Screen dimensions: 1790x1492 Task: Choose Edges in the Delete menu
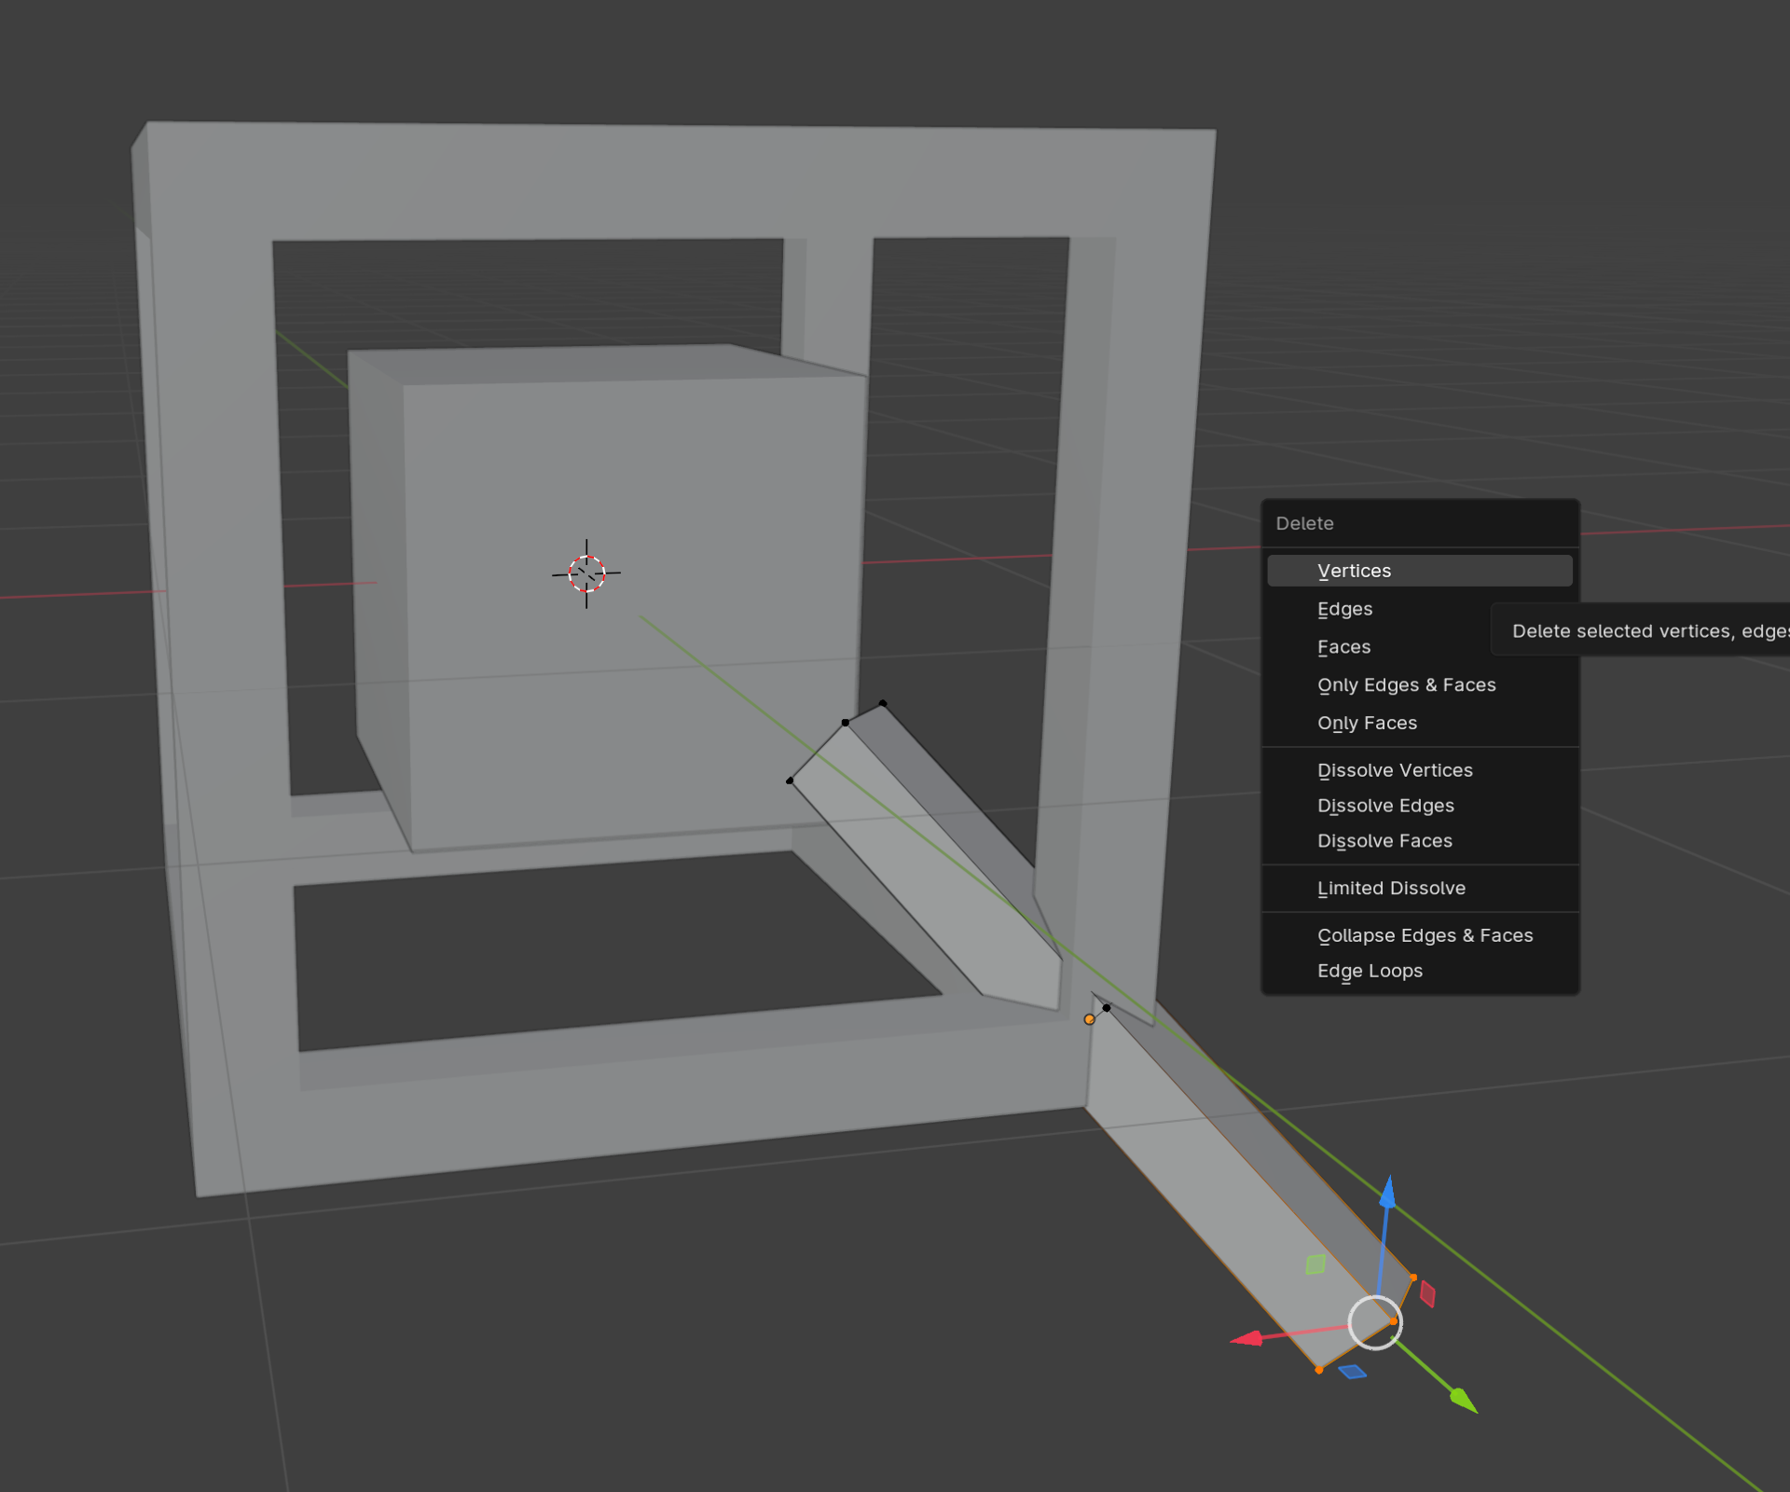tap(1344, 609)
